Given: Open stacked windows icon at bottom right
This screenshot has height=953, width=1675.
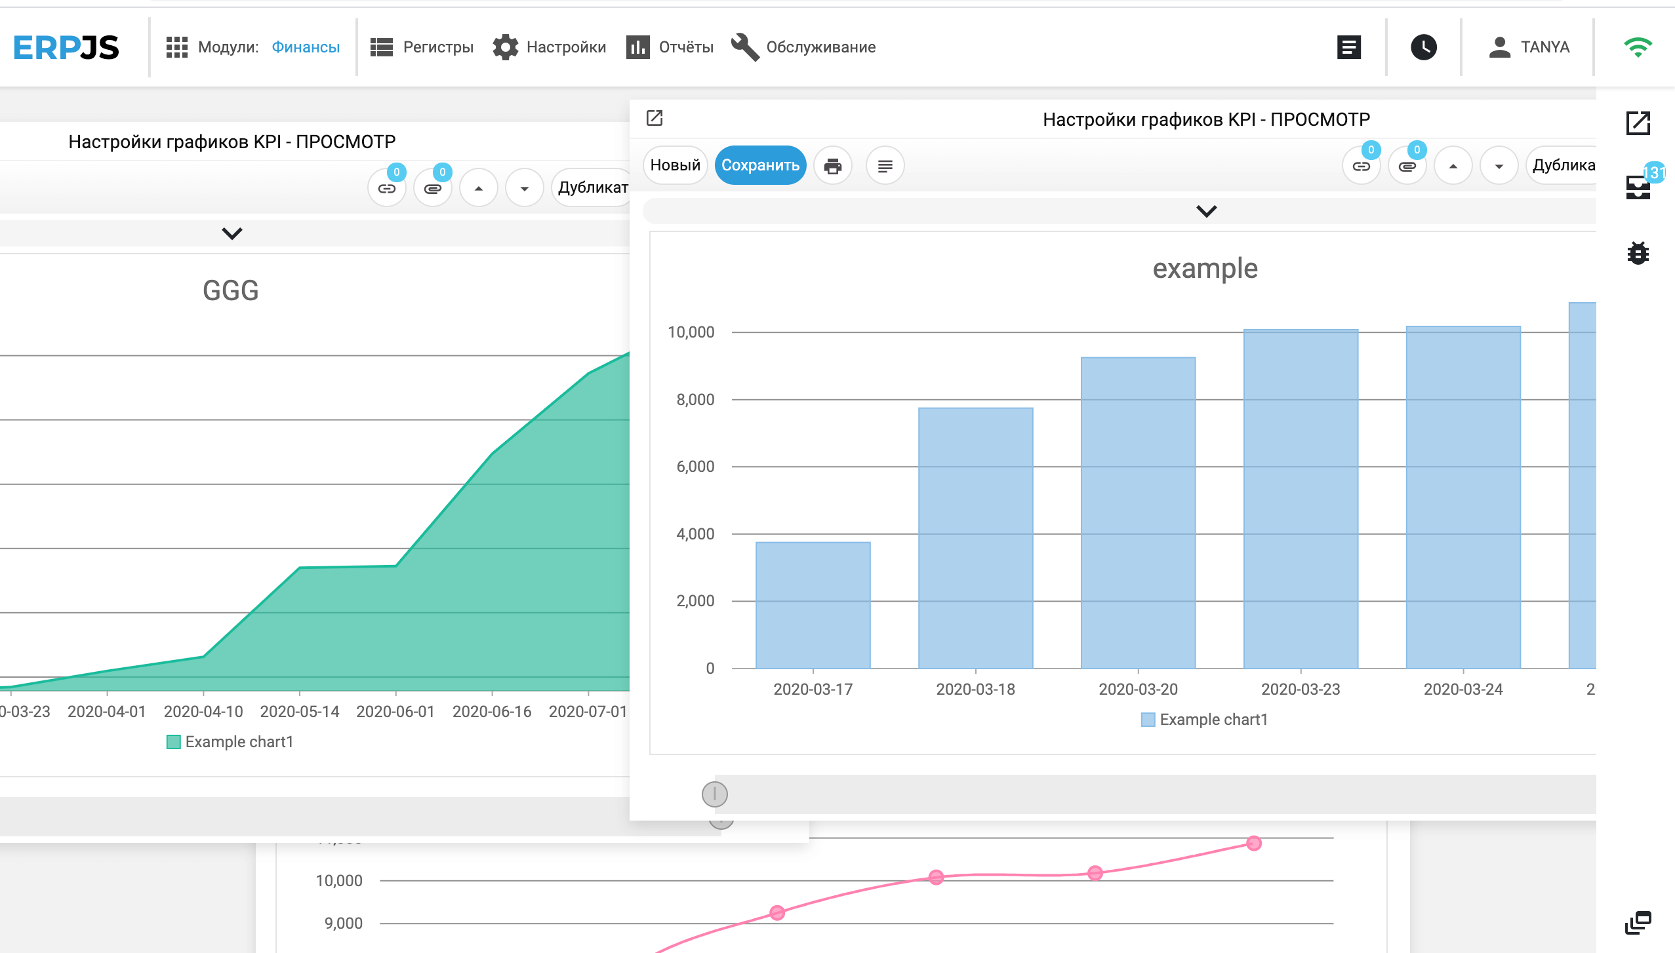Looking at the screenshot, I should tap(1638, 922).
